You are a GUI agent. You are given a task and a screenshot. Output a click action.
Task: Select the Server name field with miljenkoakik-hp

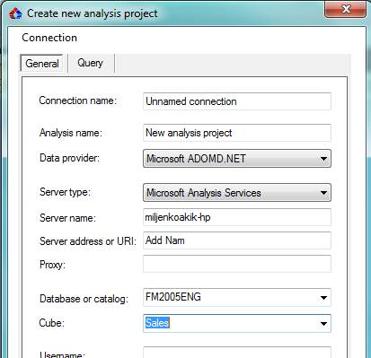coord(237,217)
